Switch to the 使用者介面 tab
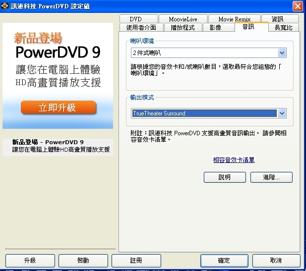 coord(141,27)
